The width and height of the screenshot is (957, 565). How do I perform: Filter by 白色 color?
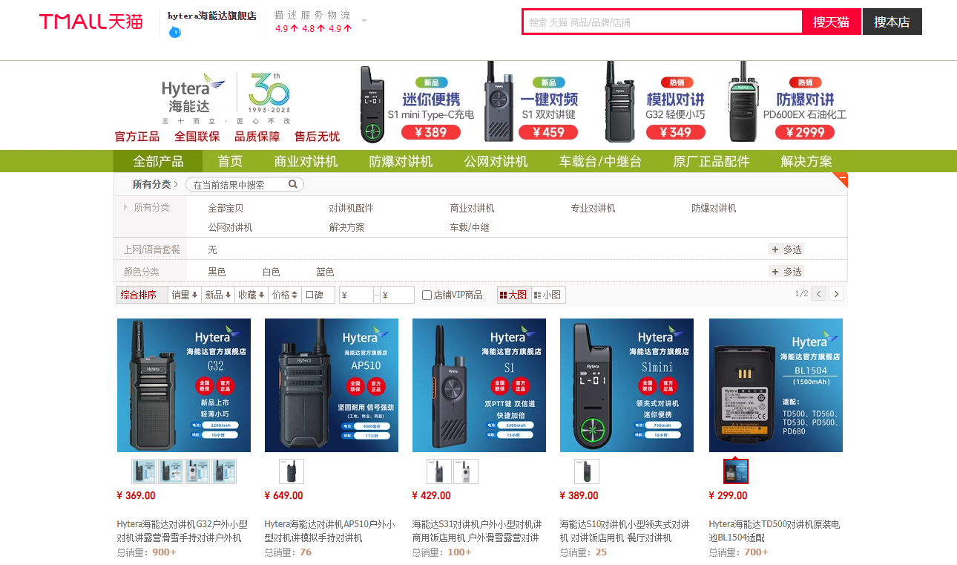click(271, 272)
